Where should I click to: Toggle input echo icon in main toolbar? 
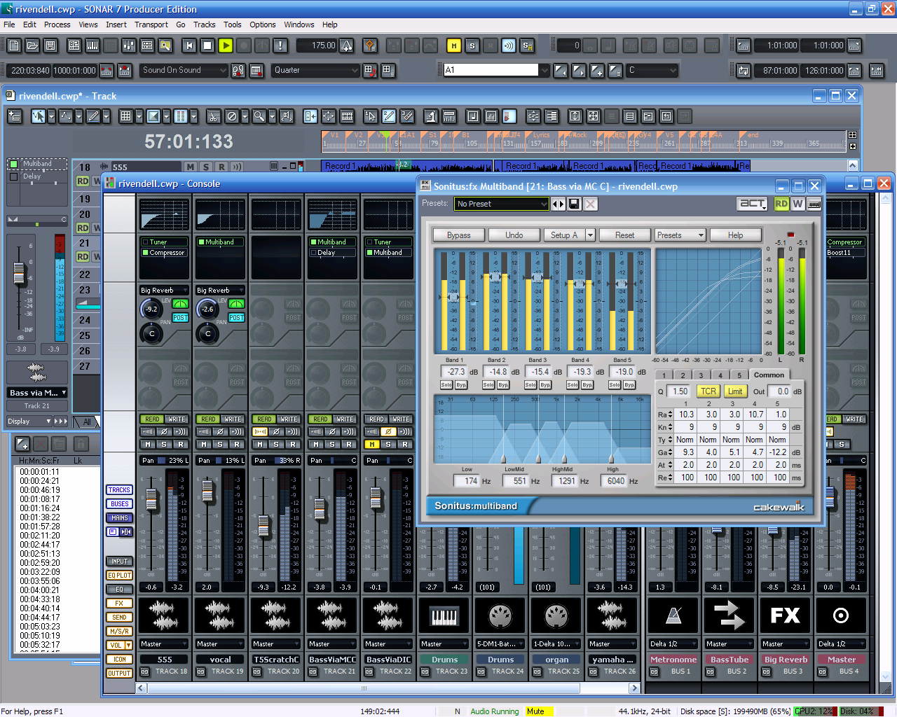point(509,46)
